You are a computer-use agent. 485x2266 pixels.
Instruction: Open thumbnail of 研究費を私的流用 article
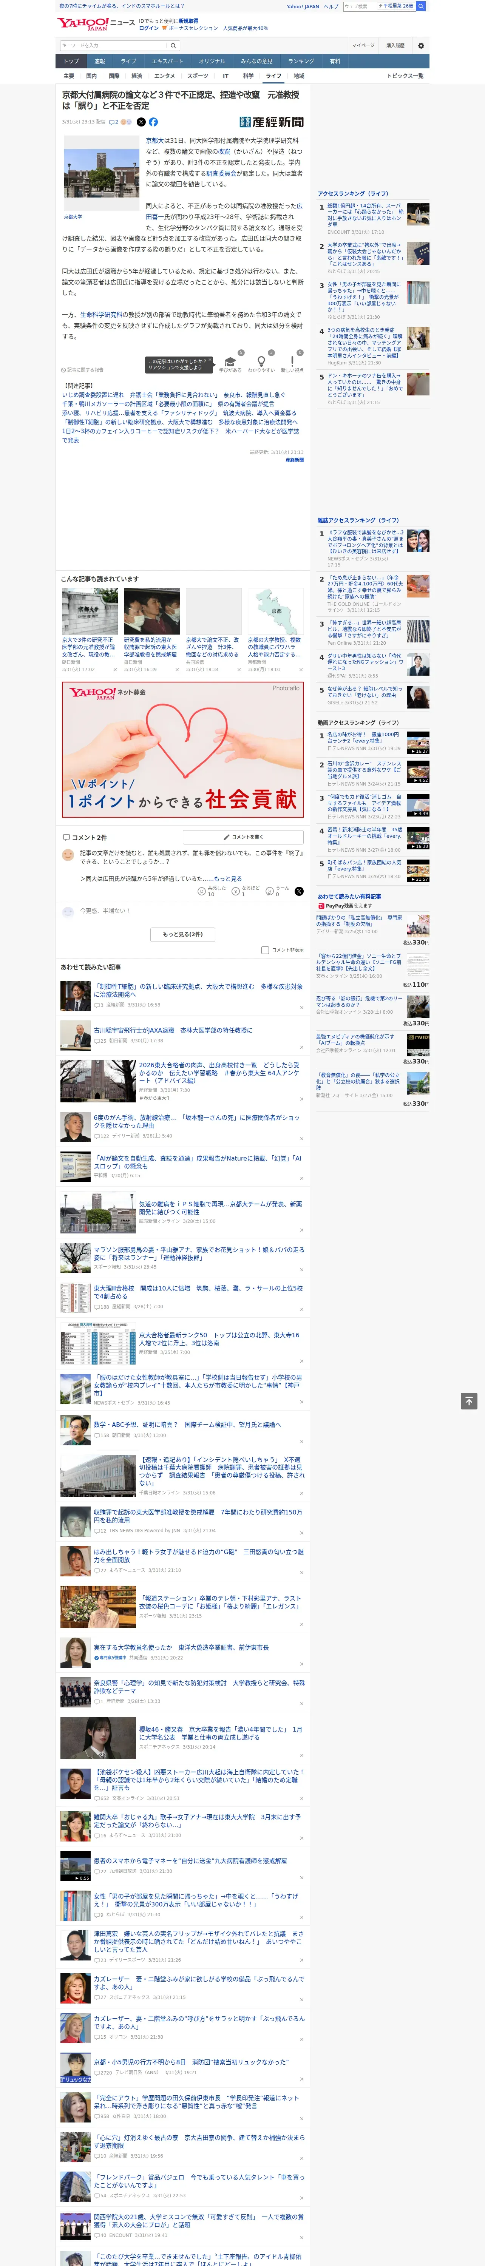[151, 612]
